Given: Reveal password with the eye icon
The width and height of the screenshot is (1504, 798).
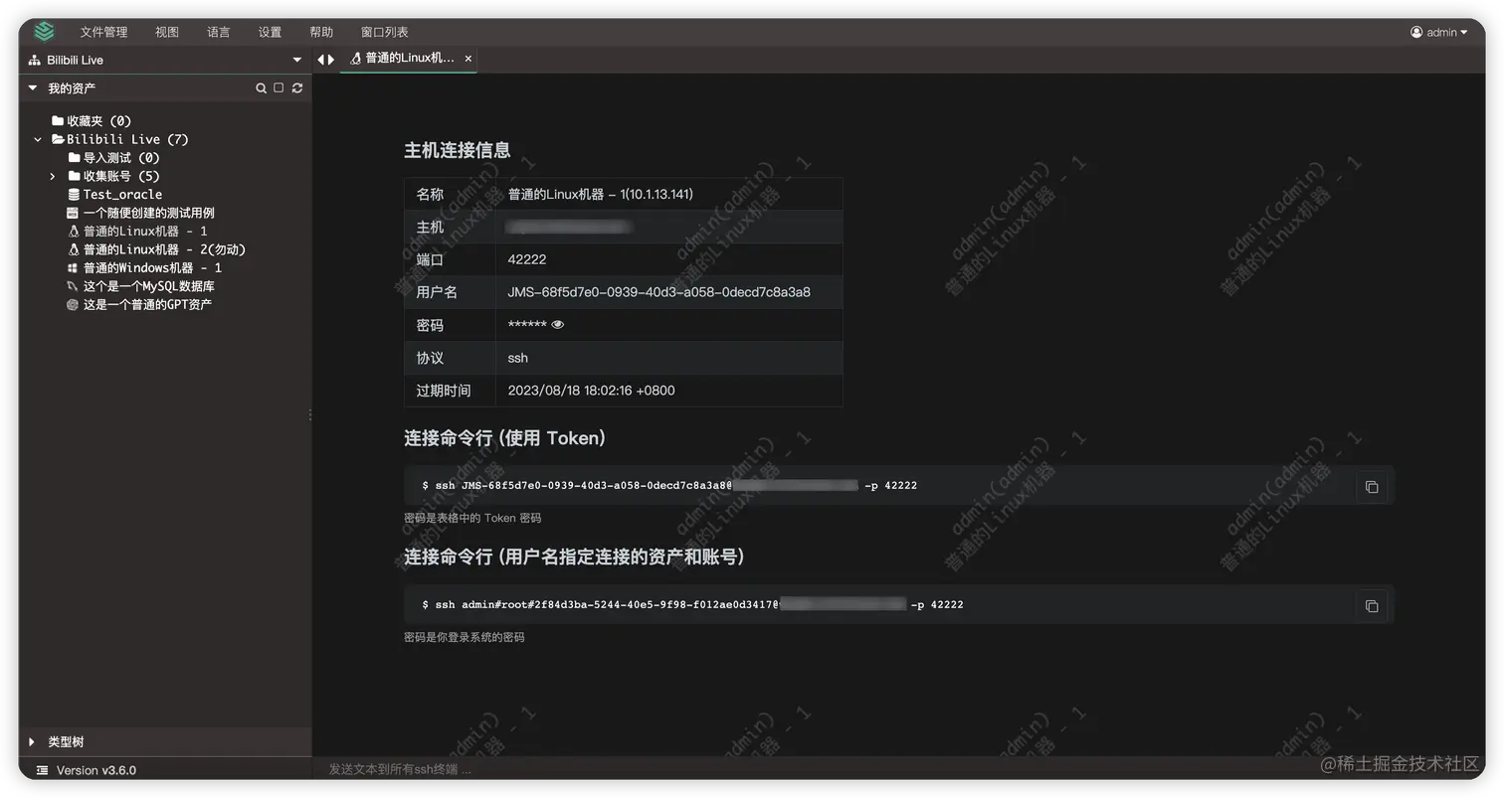Looking at the screenshot, I should pyautogui.click(x=557, y=325).
